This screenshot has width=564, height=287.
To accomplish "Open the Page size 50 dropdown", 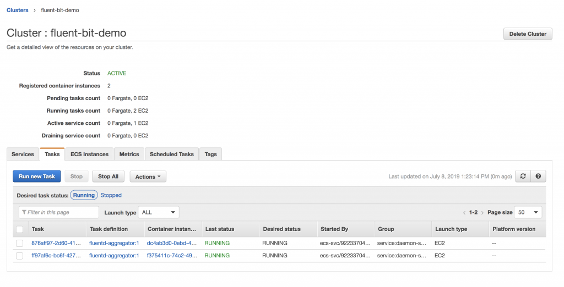I will pyautogui.click(x=528, y=212).
